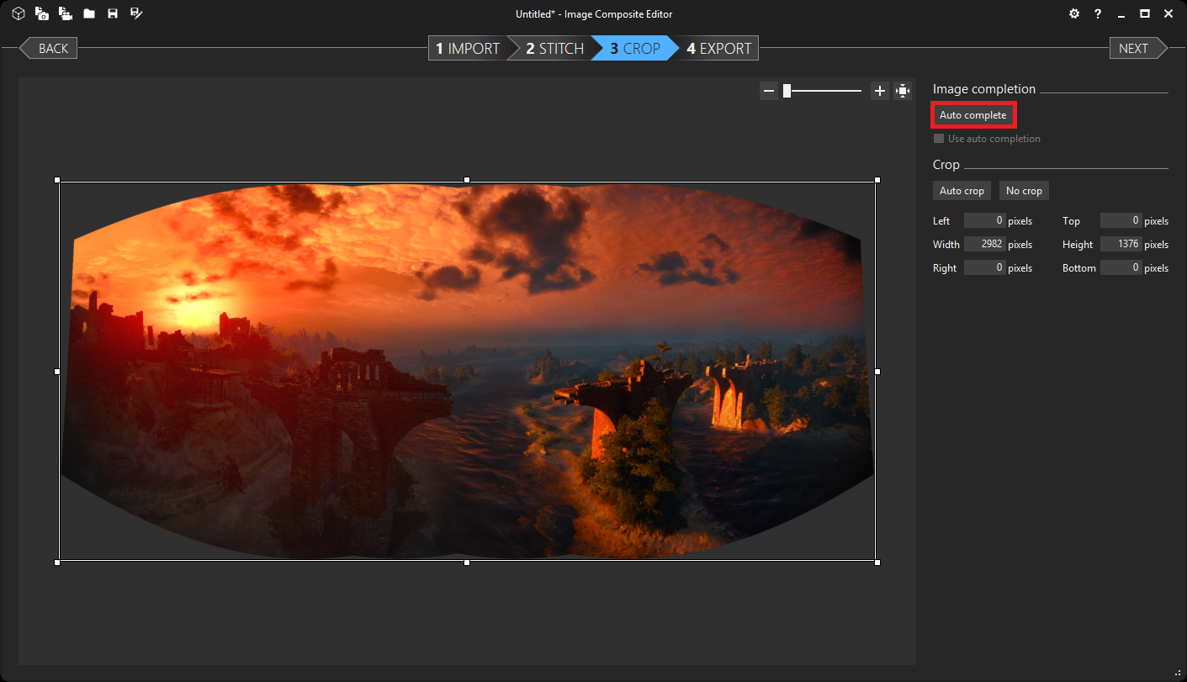Image resolution: width=1187 pixels, height=682 pixels.
Task: Click the New Panorama cube icon
Action: pos(18,13)
